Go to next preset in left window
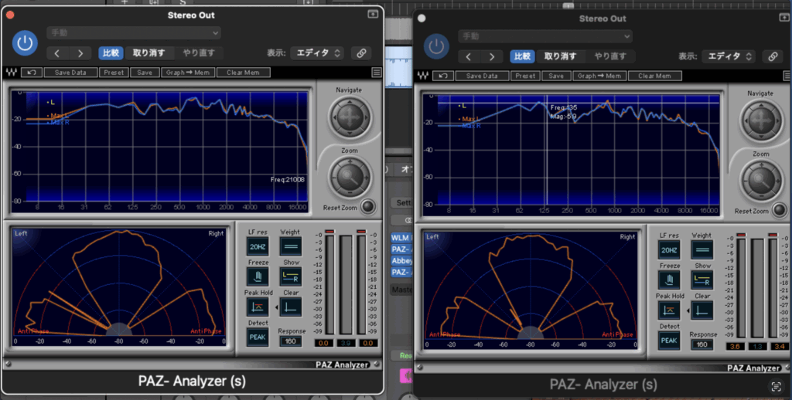Viewport: 792px width, 400px height. [80, 53]
